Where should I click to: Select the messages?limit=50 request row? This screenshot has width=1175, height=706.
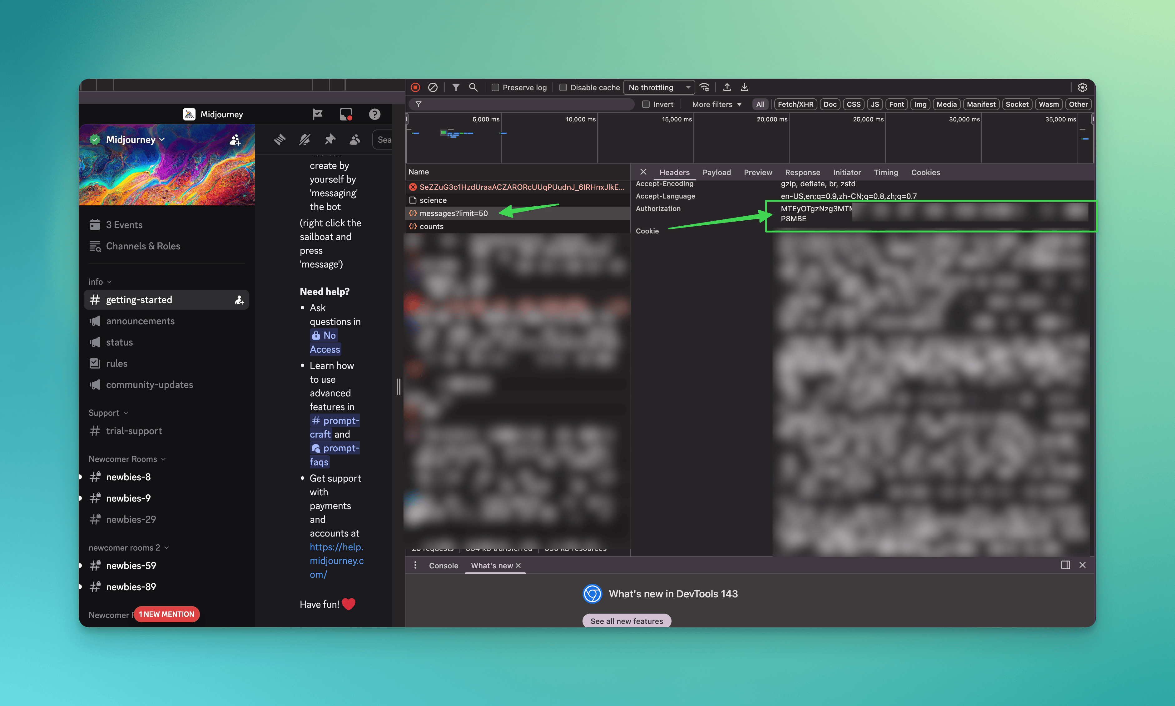(453, 213)
